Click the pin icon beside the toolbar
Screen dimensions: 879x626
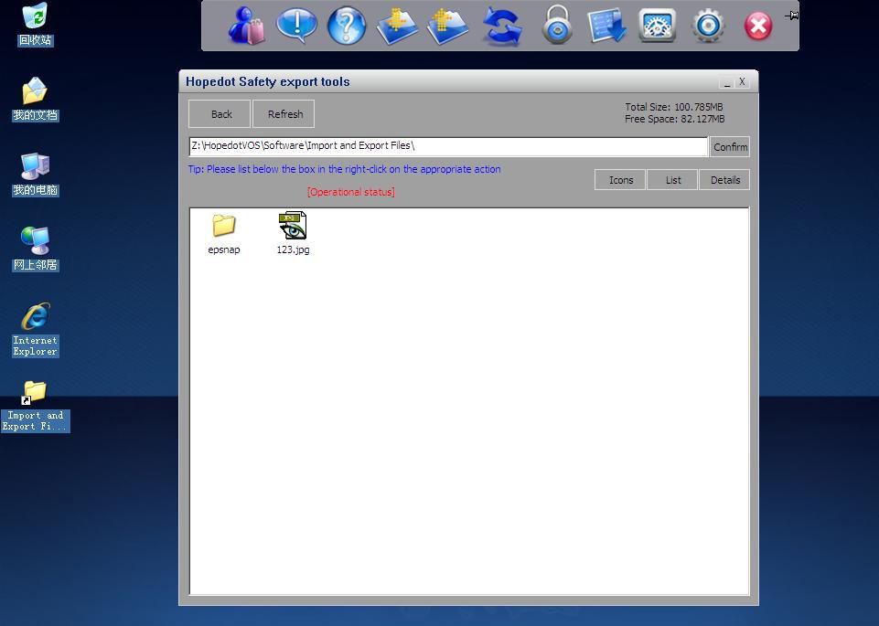tap(792, 15)
